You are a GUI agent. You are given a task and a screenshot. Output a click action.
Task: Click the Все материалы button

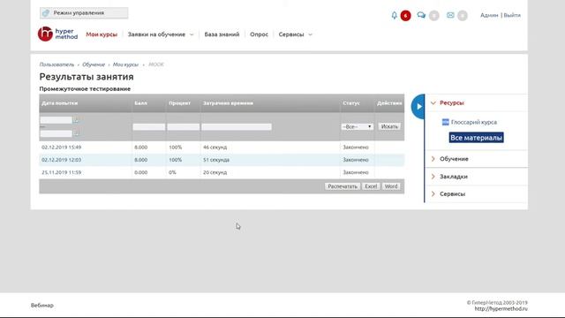[x=477, y=138]
